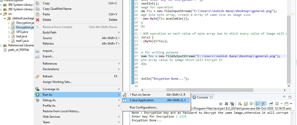Viewport: 297px width, 125px height.
Task: Expand GFG.java tree node arrow
Action: pos(9,32)
